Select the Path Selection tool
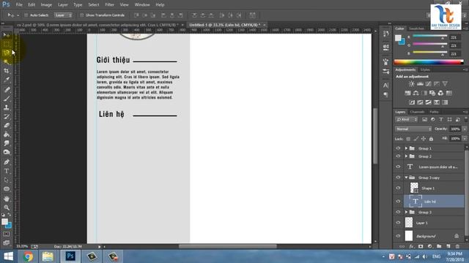The width and height of the screenshot is (469, 263). click(7, 180)
